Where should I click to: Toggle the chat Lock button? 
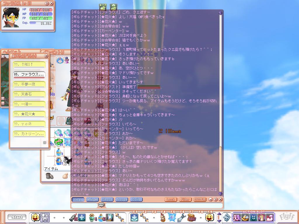coord(171,199)
